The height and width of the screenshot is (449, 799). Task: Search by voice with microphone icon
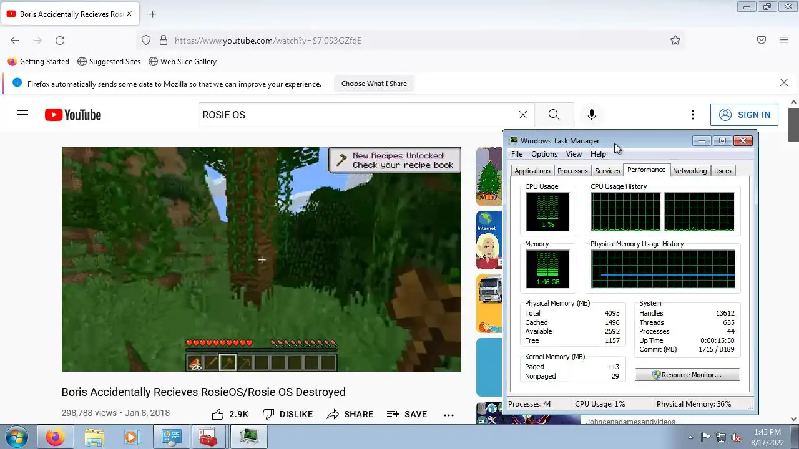[x=592, y=115]
